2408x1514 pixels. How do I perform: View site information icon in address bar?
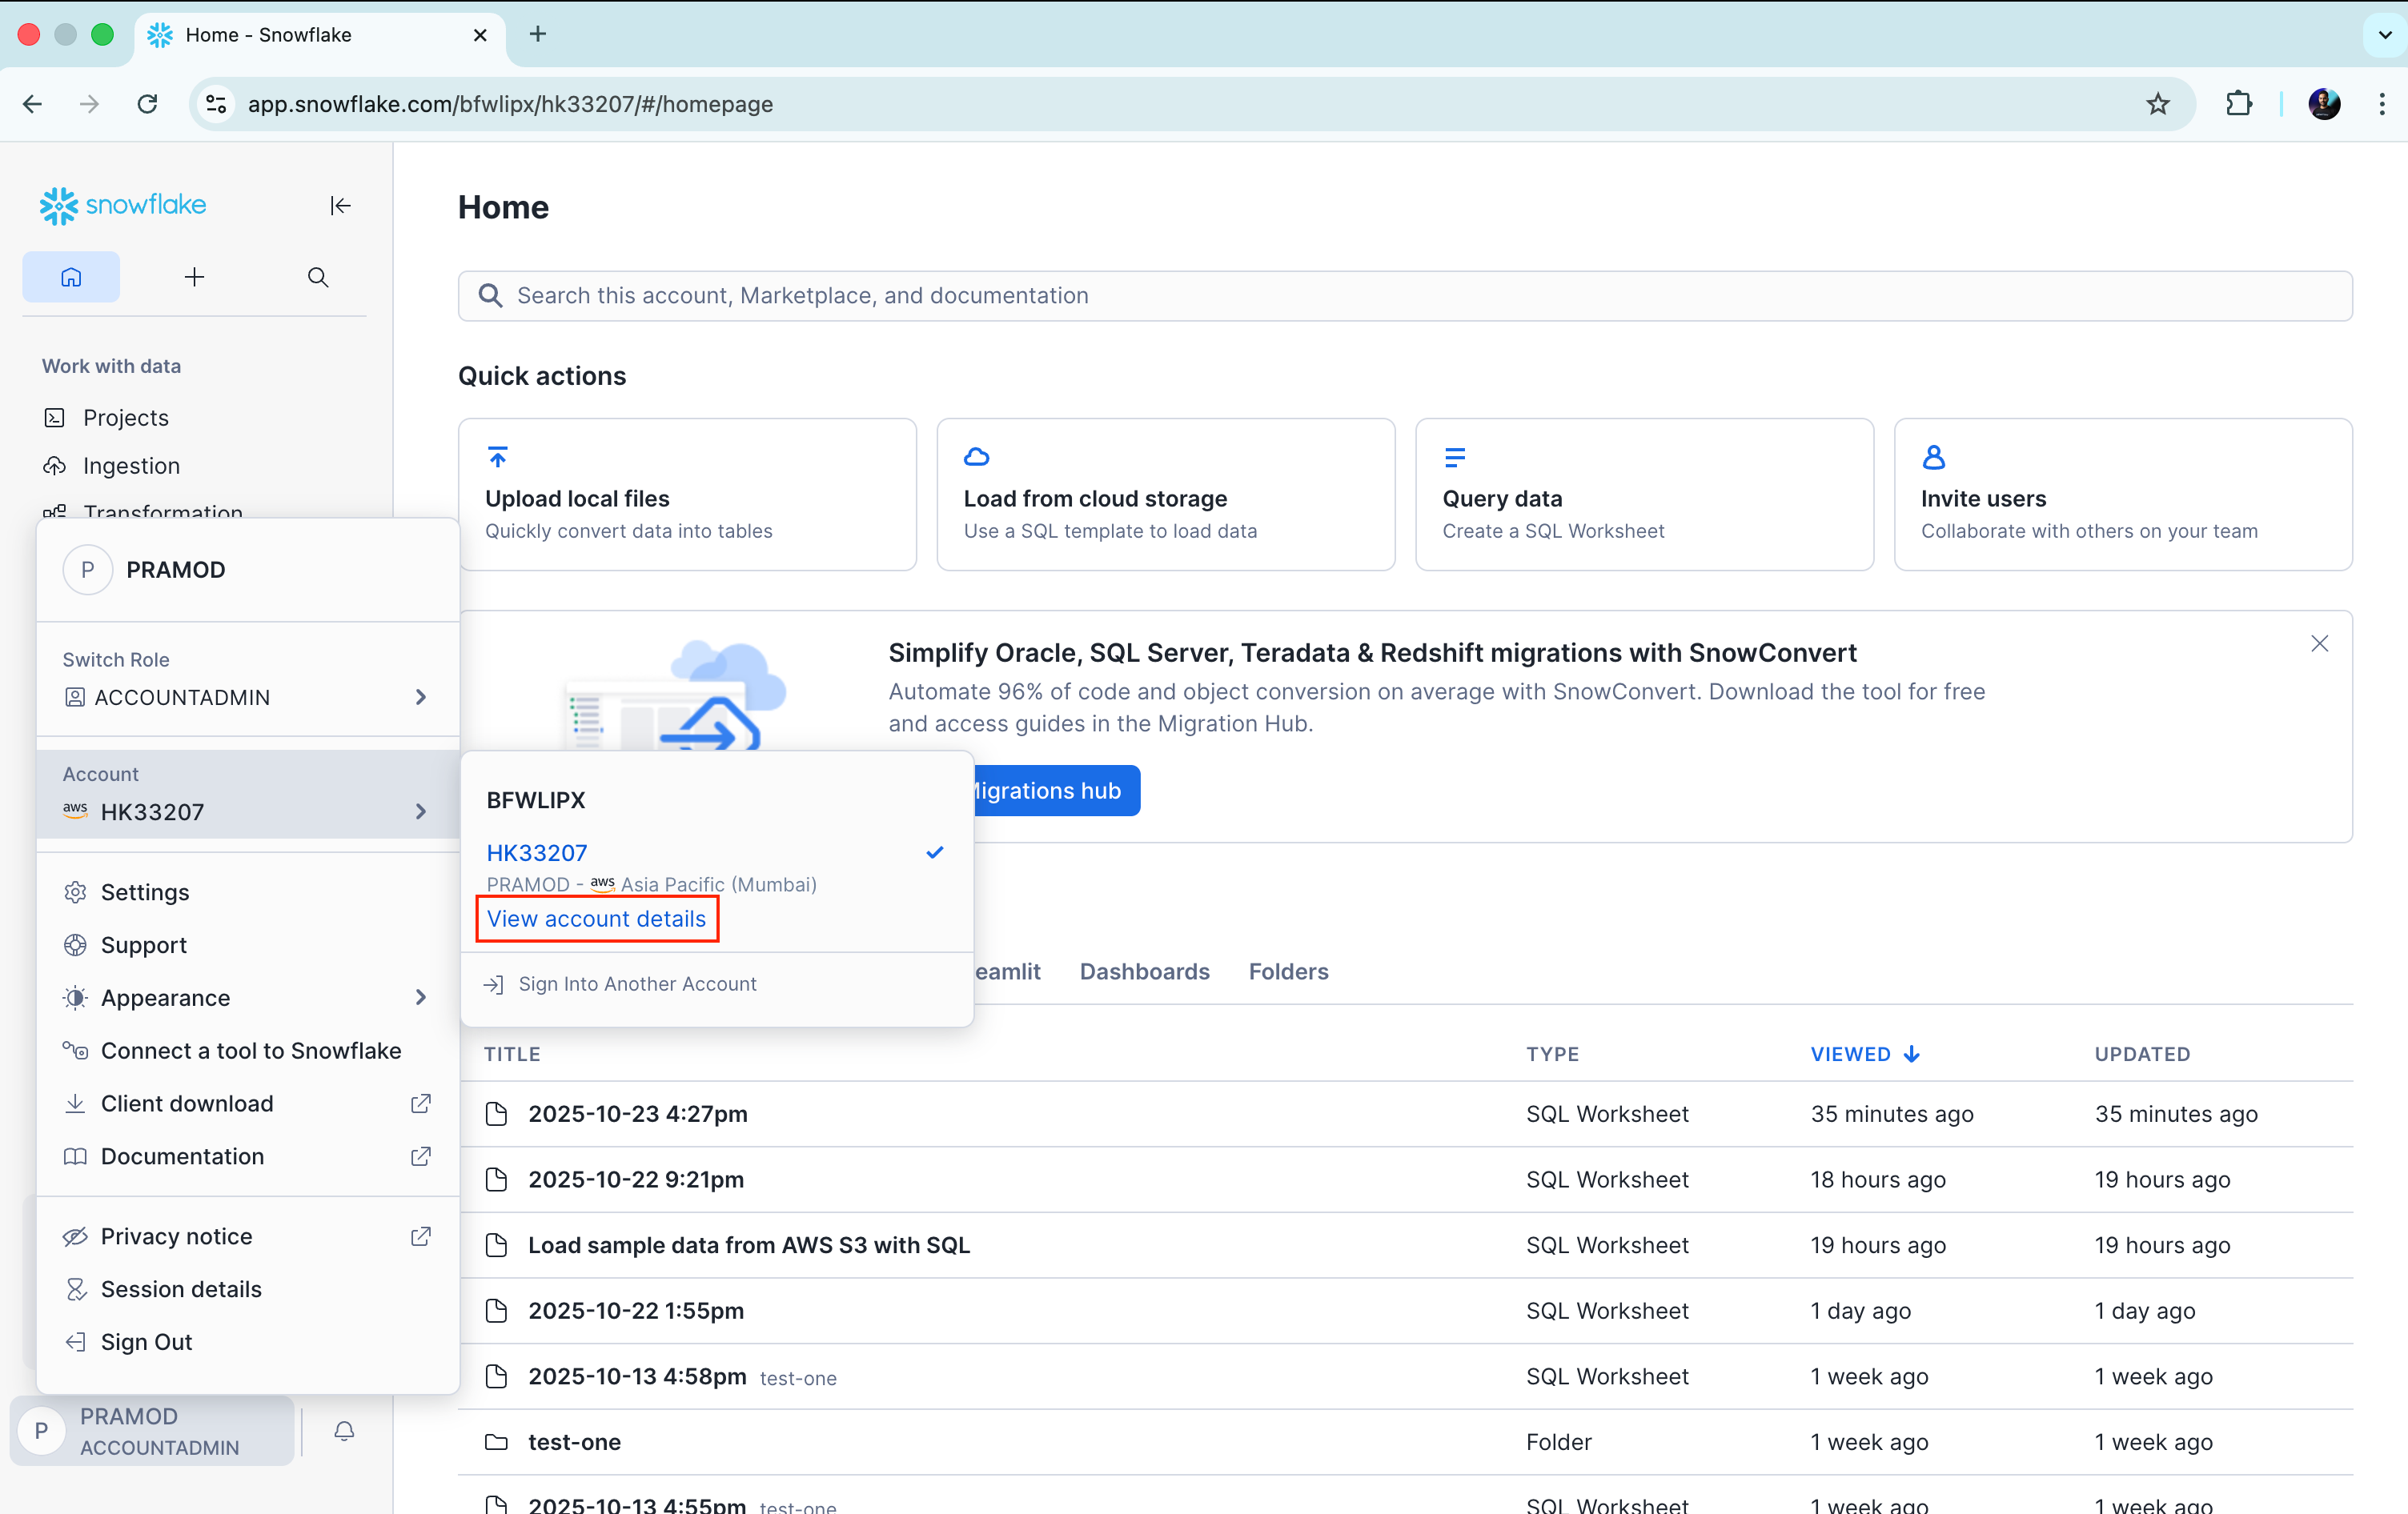(216, 104)
